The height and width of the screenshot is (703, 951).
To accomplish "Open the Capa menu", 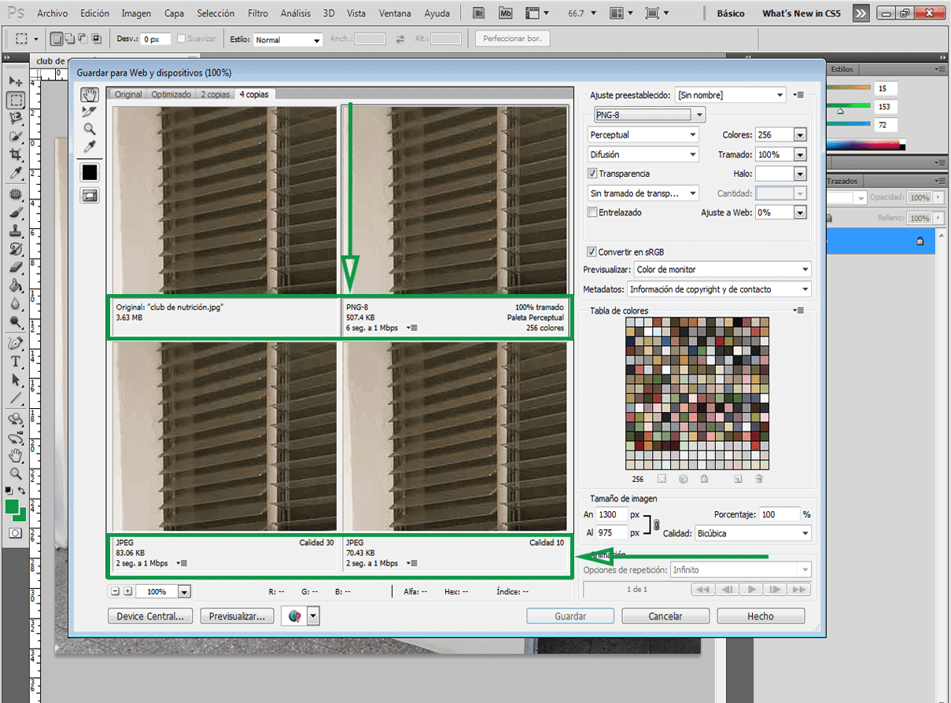I will tap(175, 13).
